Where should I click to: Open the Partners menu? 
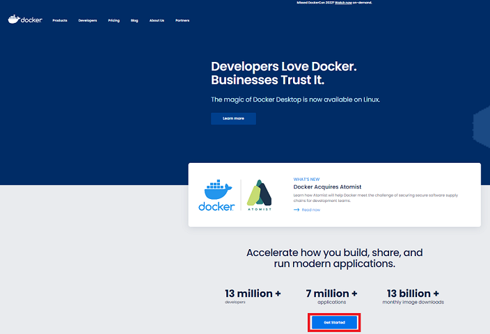coord(182,20)
